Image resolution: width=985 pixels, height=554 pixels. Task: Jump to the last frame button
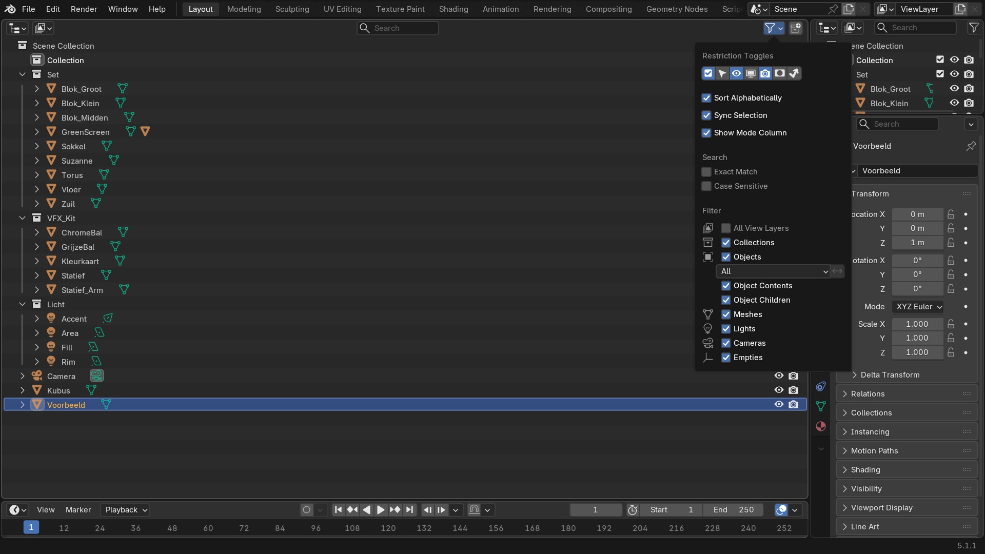409,510
